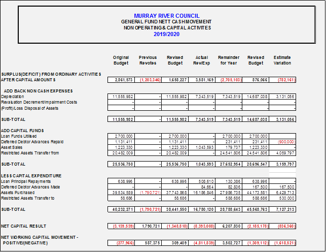Select the Estimate Variation column header
The image size is (326, 252).
(282, 60)
